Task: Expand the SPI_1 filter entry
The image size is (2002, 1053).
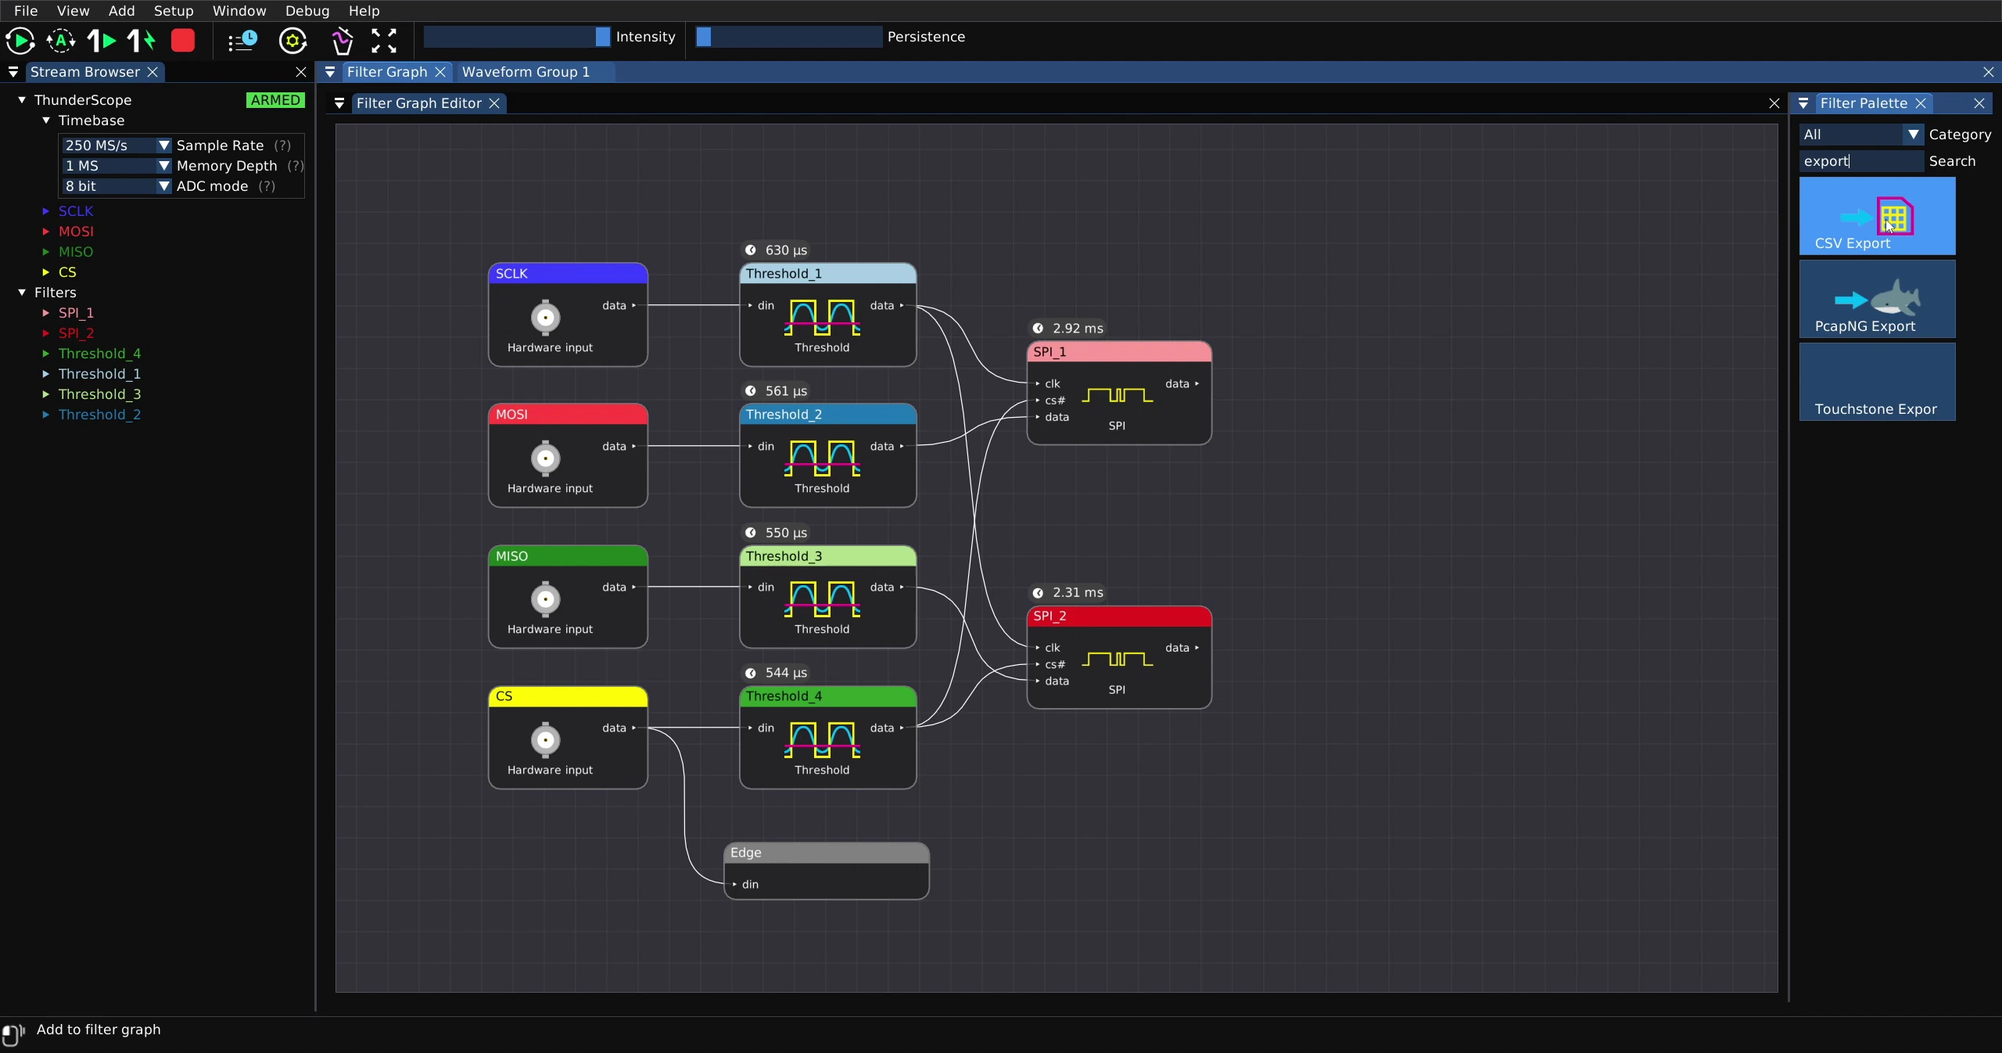Action: 45,313
